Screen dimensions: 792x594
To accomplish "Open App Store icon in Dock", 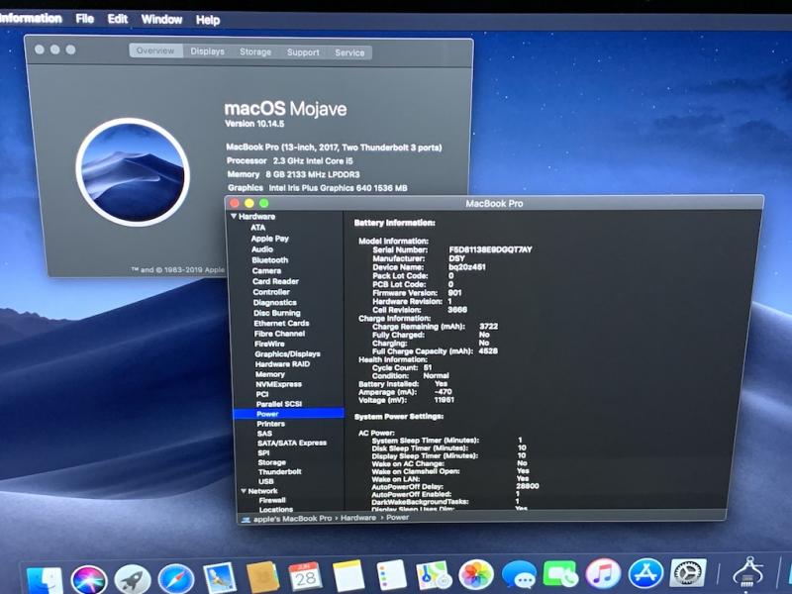I will pyautogui.click(x=645, y=574).
